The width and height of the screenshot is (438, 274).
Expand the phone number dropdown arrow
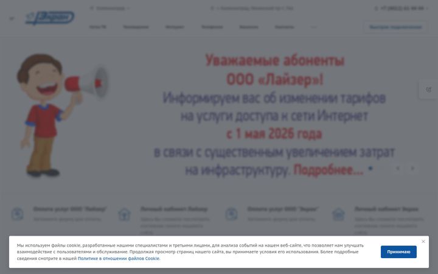coord(427,9)
